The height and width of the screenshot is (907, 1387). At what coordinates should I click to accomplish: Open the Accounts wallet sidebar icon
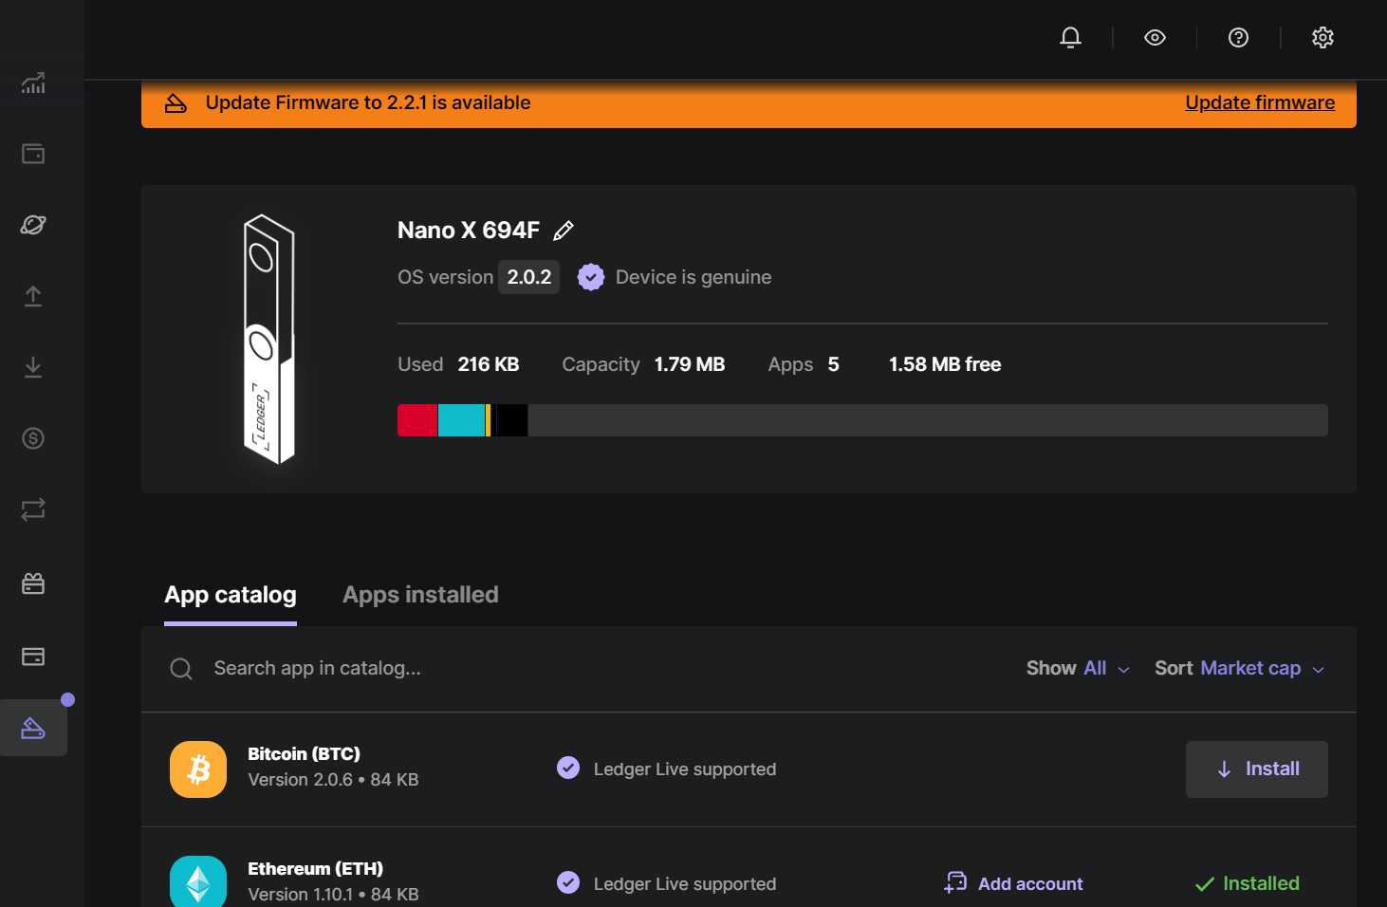point(33,154)
